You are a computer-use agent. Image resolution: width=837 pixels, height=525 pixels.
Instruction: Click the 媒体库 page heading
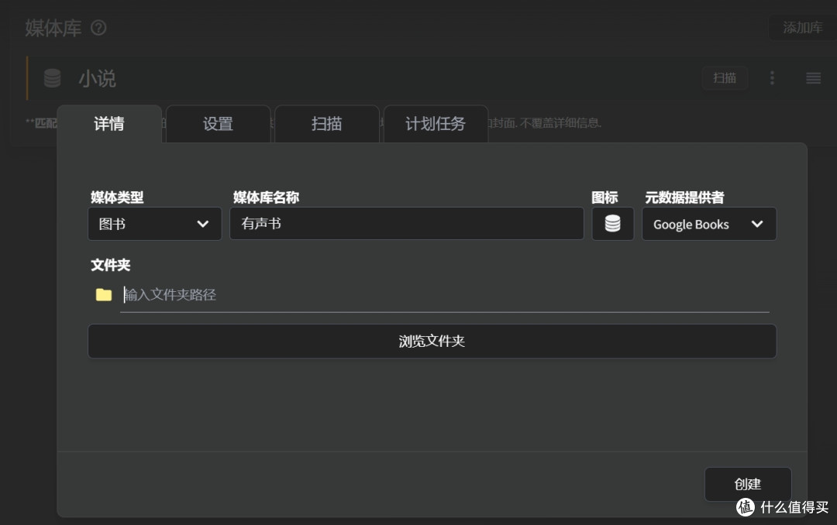[x=53, y=28]
